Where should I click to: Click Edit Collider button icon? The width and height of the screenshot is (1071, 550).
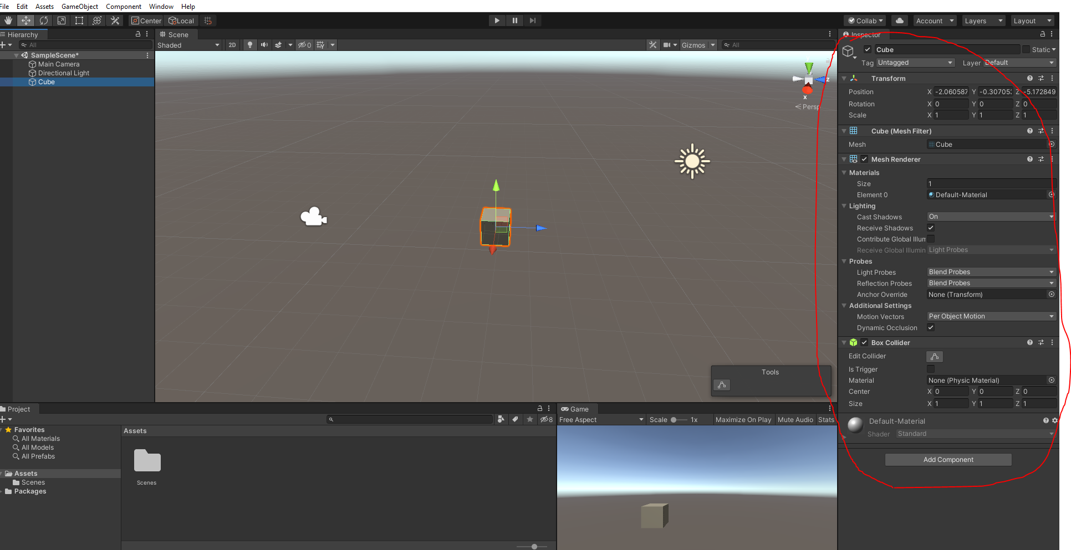[x=935, y=357]
